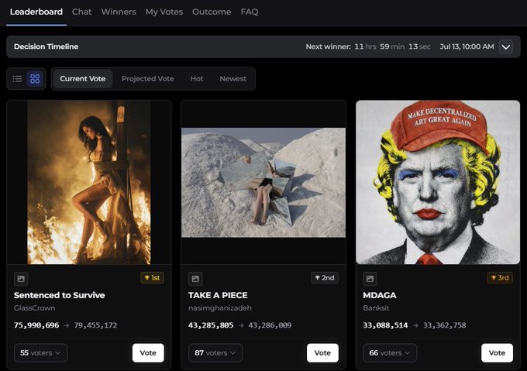This screenshot has width=527, height=371.
Task: Click the 3rd place trophy badge
Action: click(x=500, y=277)
